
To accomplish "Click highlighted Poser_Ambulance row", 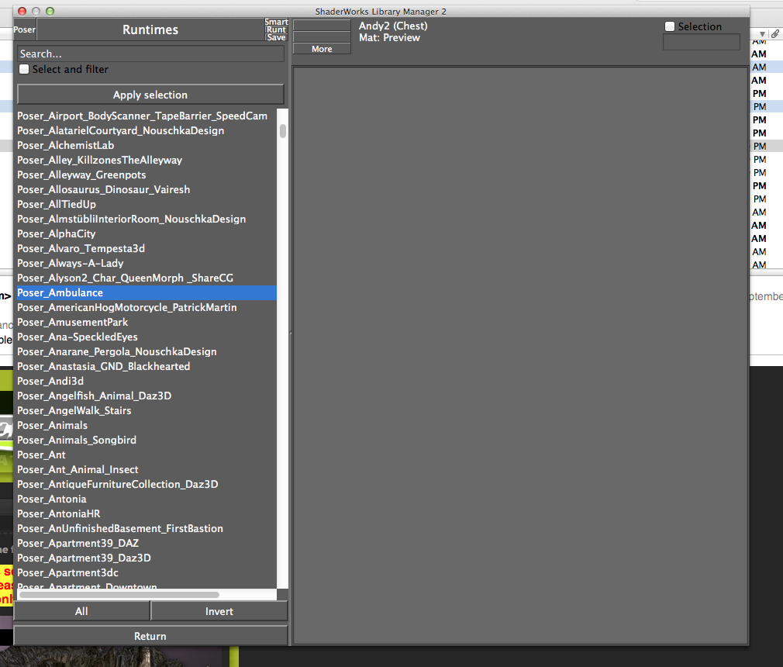I will [x=147, y=292].
